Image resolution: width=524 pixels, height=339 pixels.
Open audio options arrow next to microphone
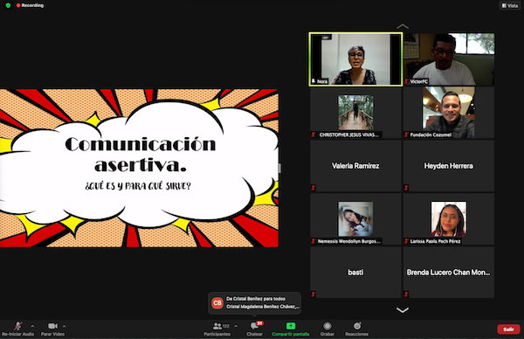coord(32,326)
